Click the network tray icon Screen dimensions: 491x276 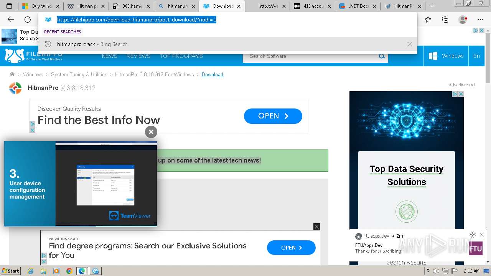(445, 271)
